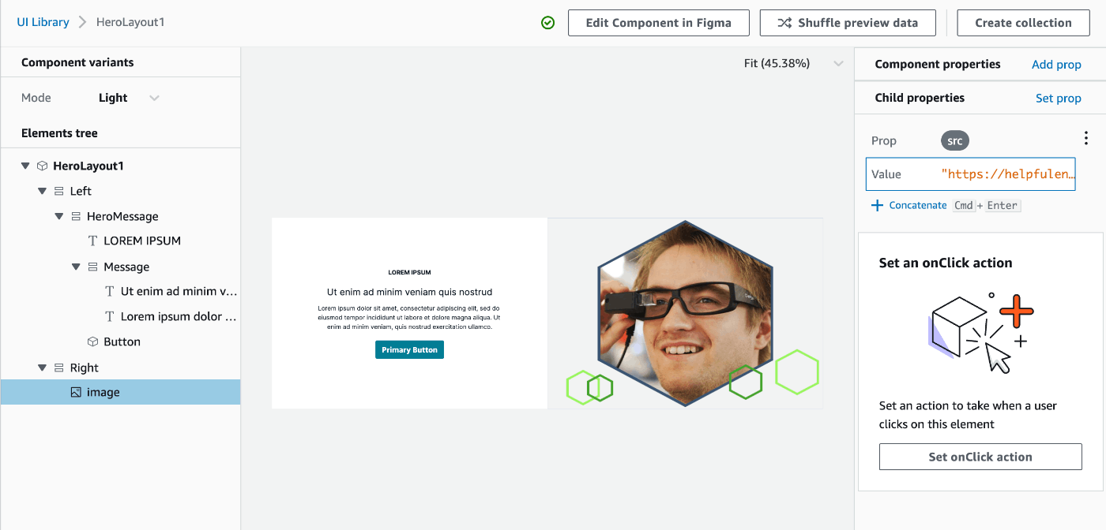Collapse the Left tree node

point(42,191)
